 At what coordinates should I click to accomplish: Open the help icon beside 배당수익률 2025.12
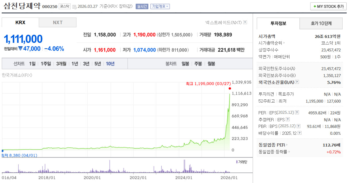(300, 133)
